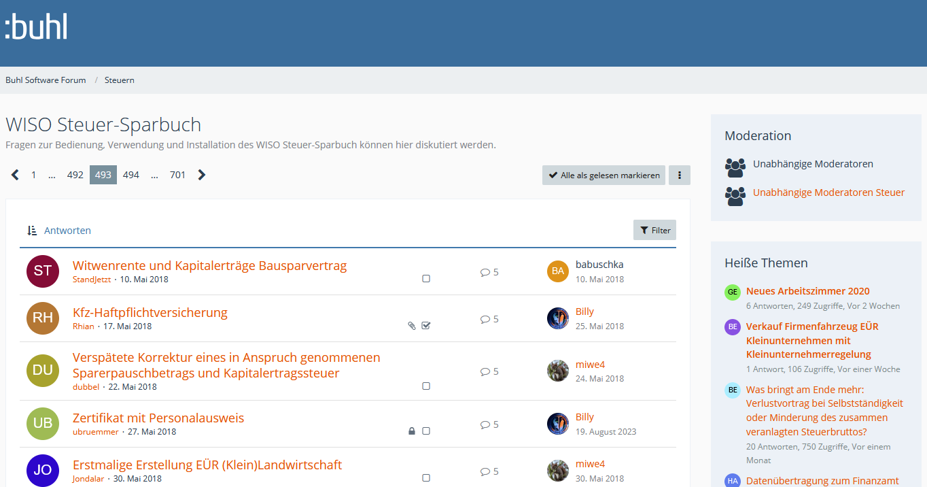Click miwe4's avatar in Verspätete Korrektur row
The height and width of the screenshot is (487, 927).
(x=558, y=371)
